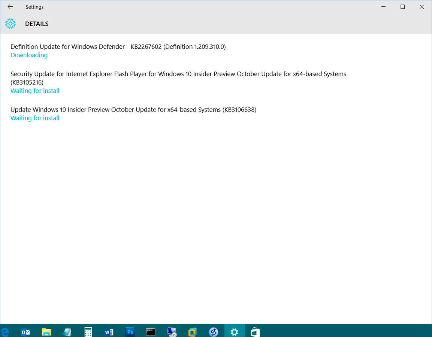
Task: Maximize the Settings window
Action: coord(402,7)
